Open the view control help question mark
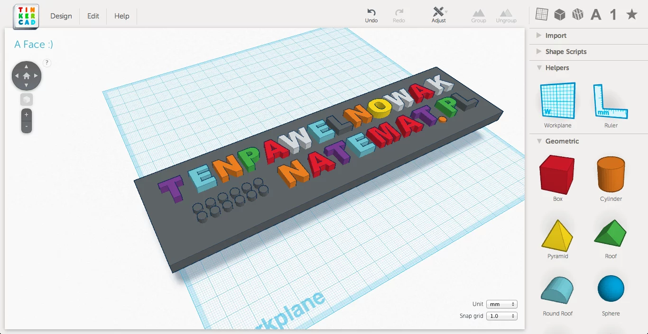Image resolution: width=648 pixels, height=334 pixels. tap(47, 63)
